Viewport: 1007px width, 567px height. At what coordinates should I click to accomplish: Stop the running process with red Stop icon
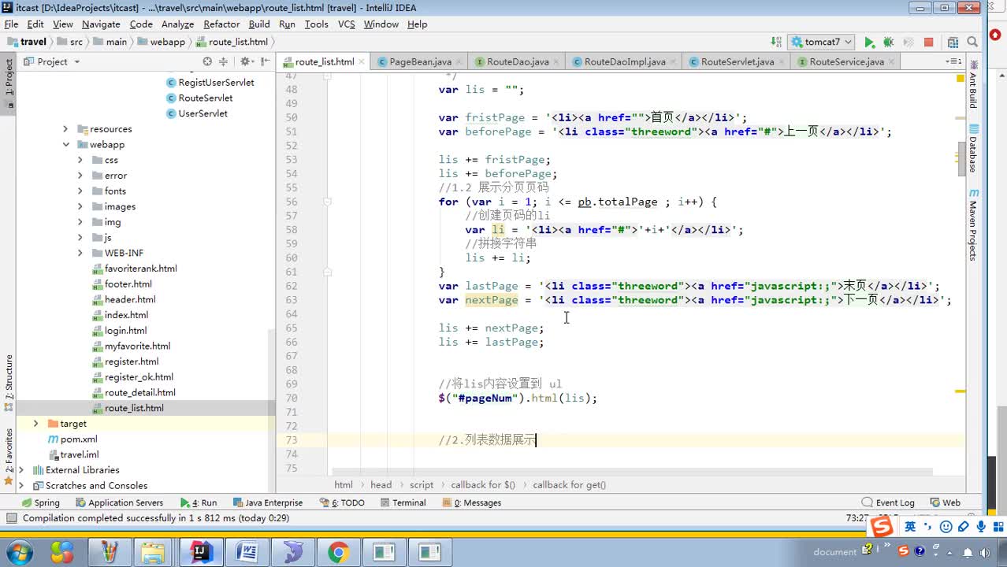click(x=928, y=43)
